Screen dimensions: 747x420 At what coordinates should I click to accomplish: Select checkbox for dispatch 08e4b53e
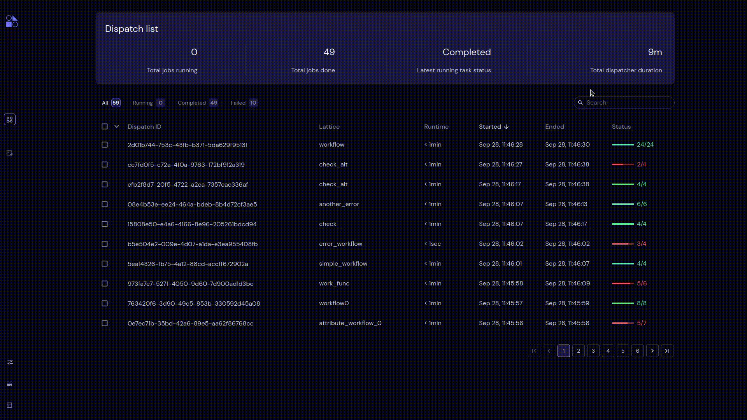[105, 204]
